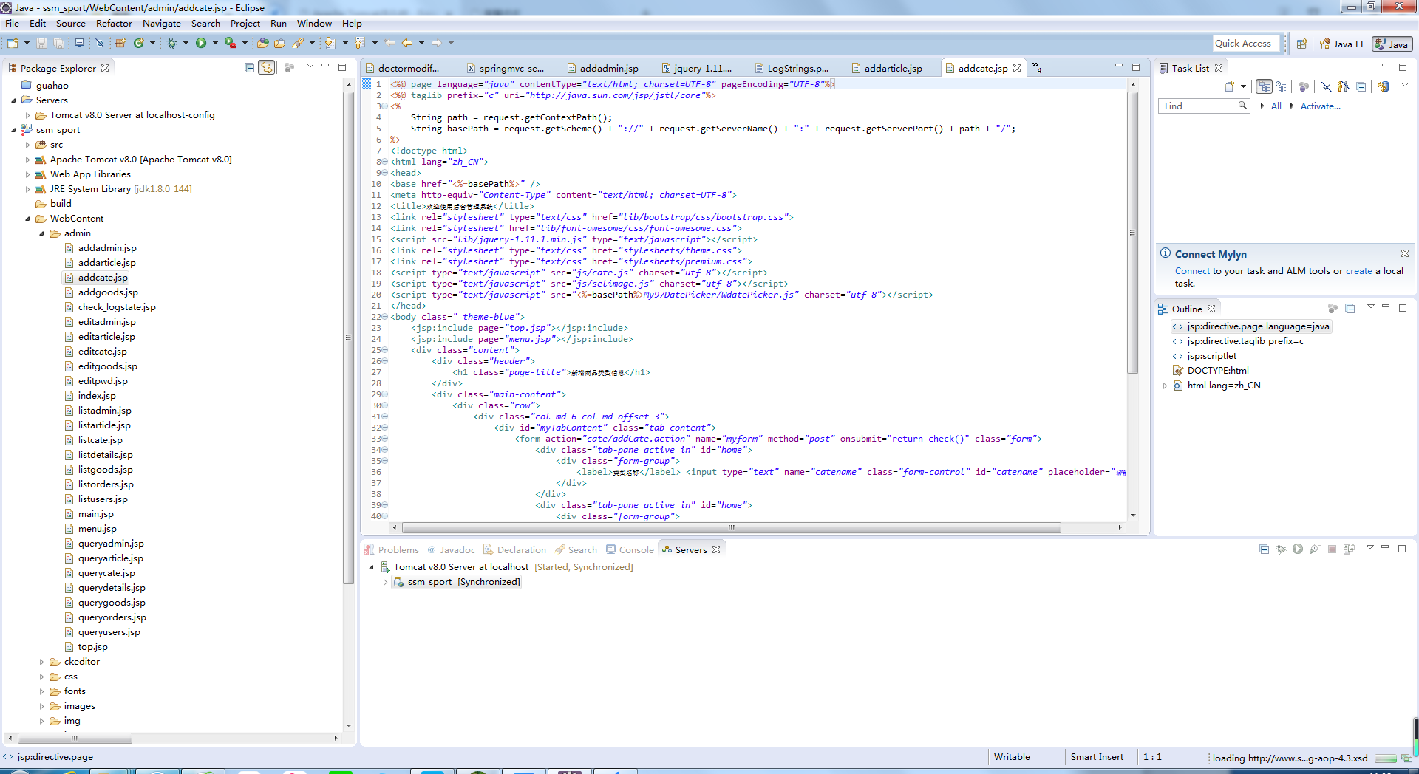Image resolution: width=1419 pixels, height=774 pixels.
Task: Switch to Java perspective button
Action: pos(1392,44)
